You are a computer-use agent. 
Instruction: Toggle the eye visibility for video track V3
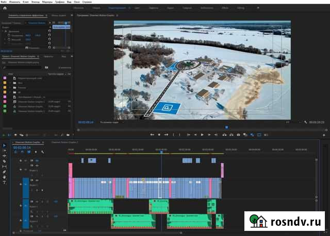point(37,160)
